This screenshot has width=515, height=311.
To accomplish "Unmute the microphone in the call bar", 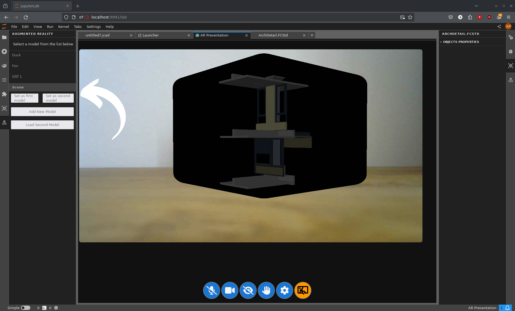I will click(x=211, y=290).
